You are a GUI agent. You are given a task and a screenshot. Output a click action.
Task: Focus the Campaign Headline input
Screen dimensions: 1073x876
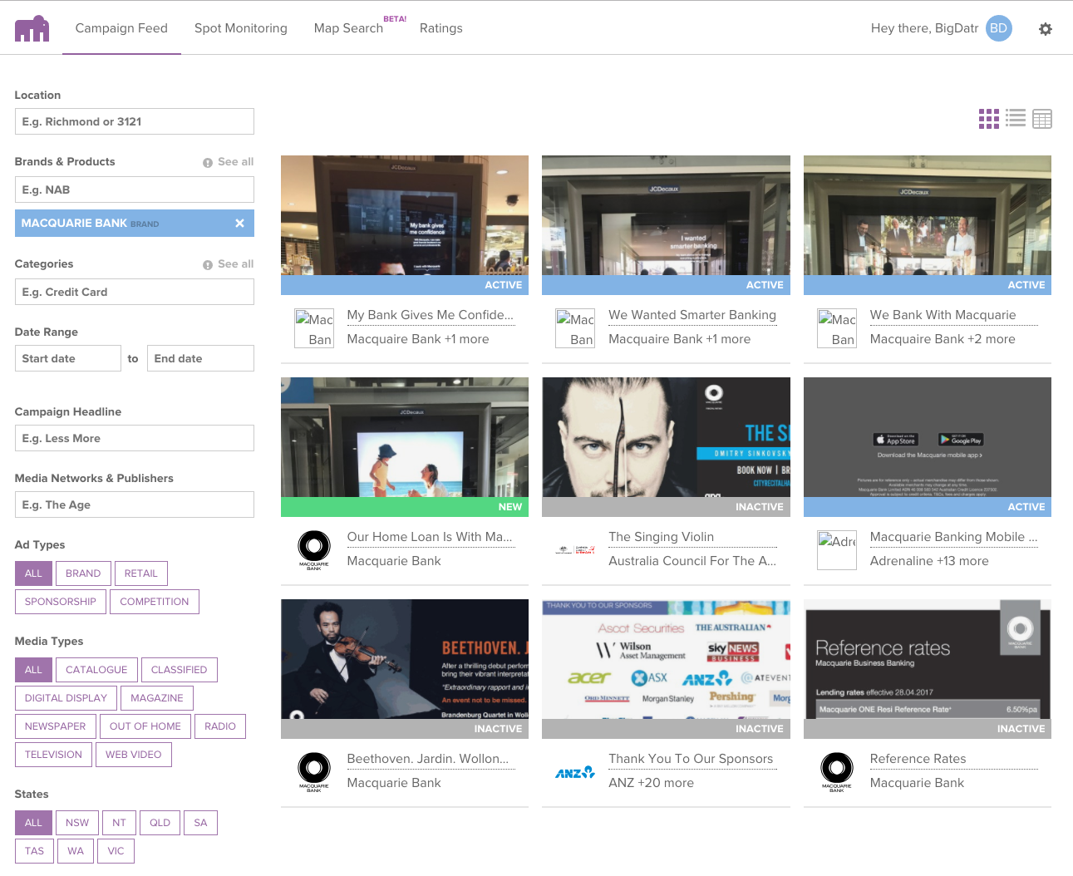[135, 438]
